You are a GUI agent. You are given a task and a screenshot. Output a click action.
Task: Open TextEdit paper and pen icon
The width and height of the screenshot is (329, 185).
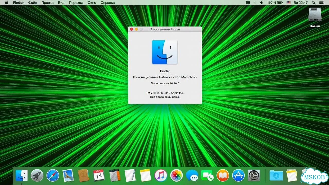(130, 175)
